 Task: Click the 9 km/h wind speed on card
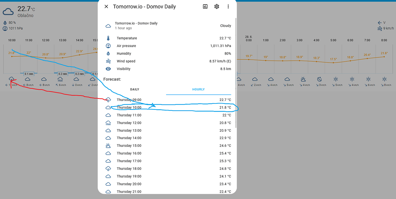(389, 28)
